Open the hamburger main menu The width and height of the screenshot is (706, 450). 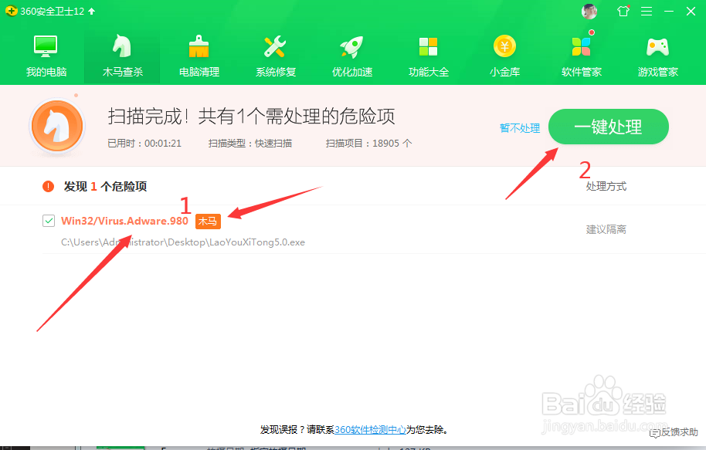point(647,11)
